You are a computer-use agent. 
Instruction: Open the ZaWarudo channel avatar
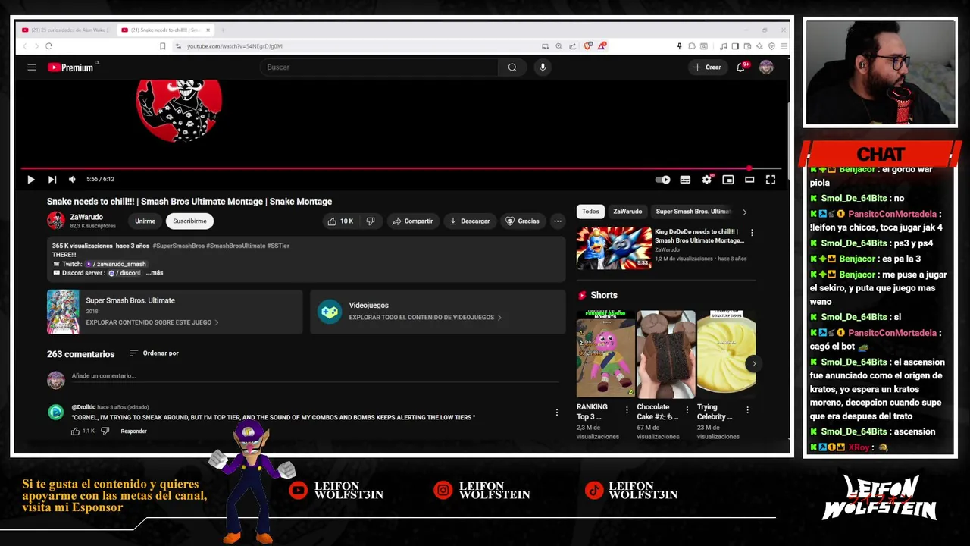pyautogui.click(x=55, y=221)
